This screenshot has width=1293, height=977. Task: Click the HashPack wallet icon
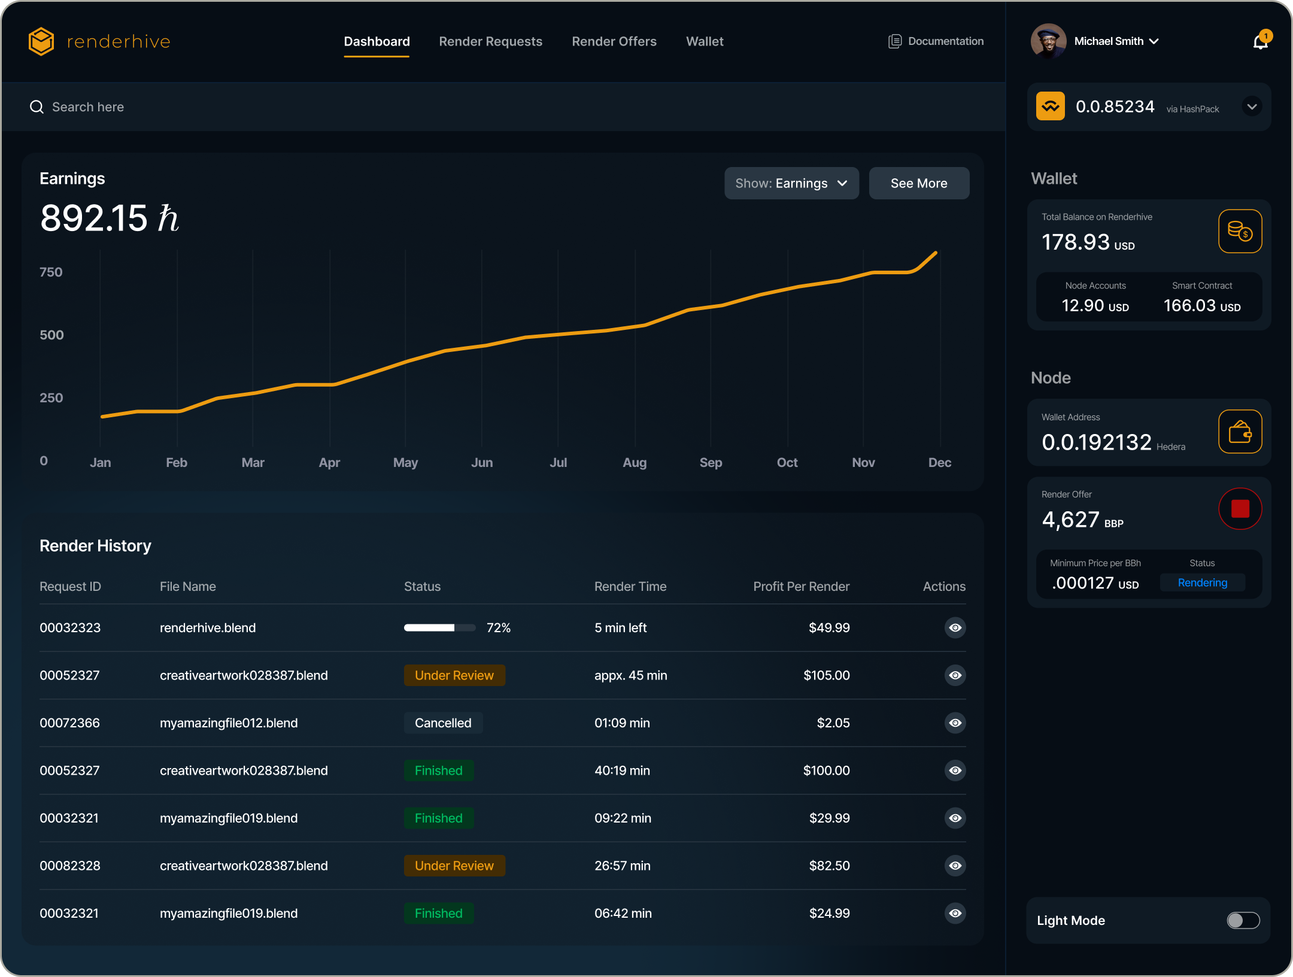(x=1050, y=106)
